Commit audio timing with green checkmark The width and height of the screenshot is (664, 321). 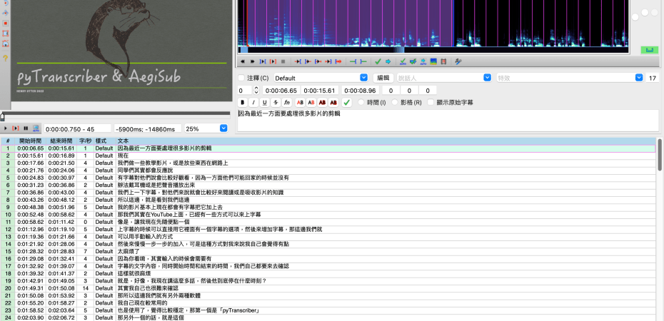[x=378, y=62]
